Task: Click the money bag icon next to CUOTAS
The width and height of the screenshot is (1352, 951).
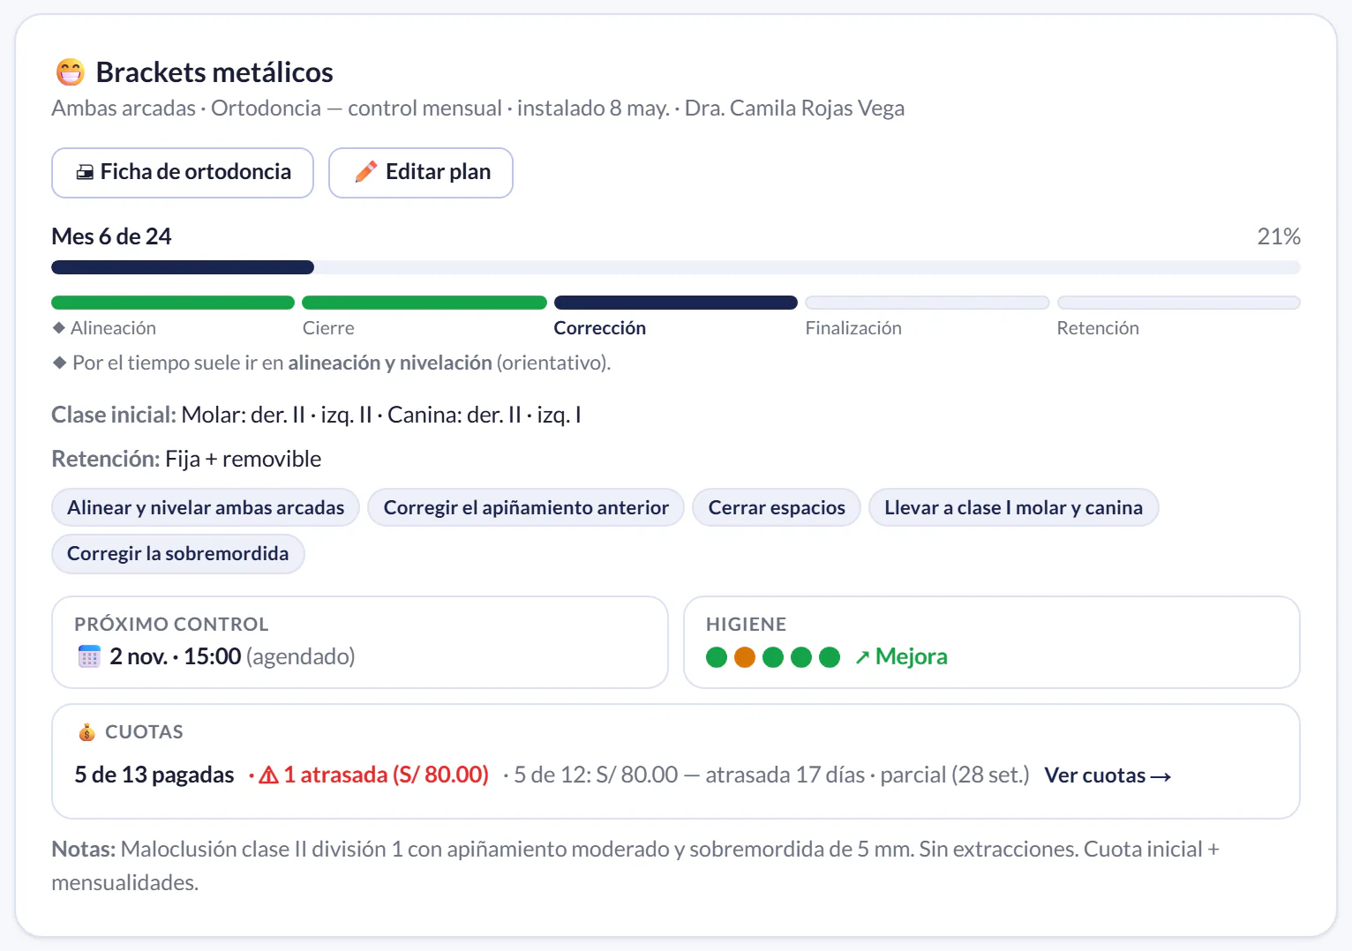Action: coord(86,732)
